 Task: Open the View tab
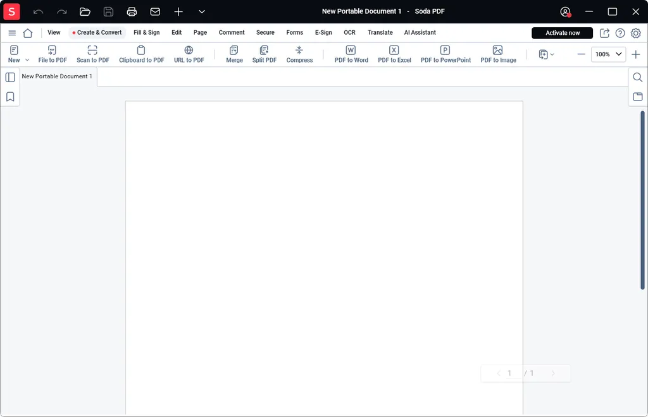coord(54,33)
